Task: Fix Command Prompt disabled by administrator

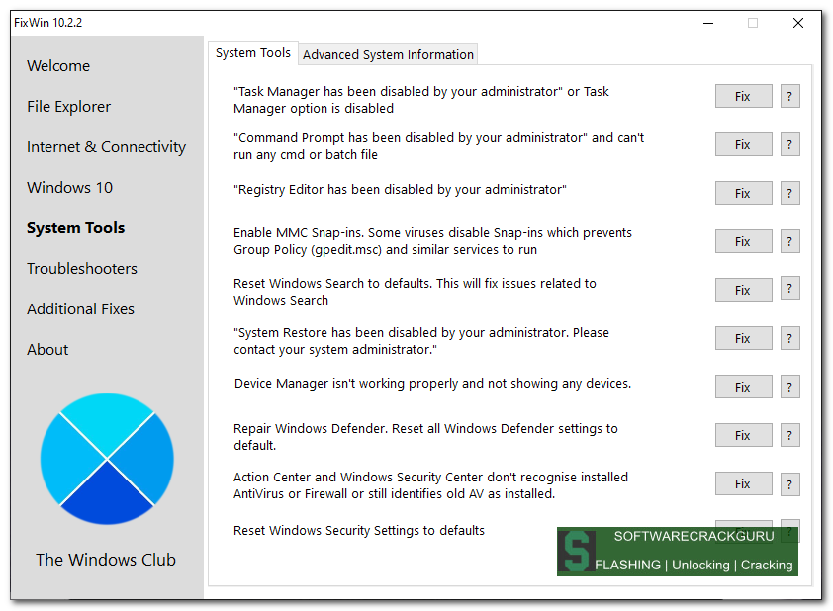Action: tap(743, 144)
